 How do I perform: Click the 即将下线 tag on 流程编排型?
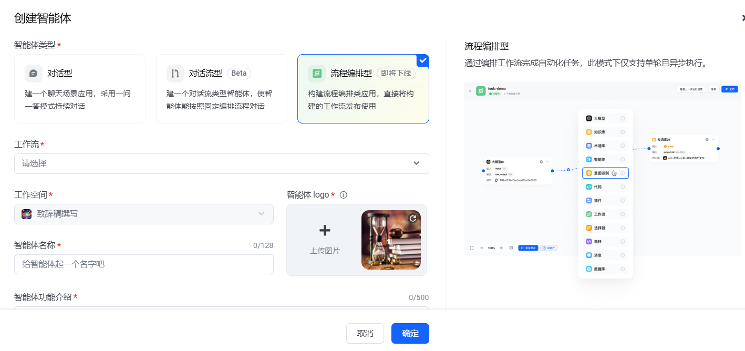(x=396, y=74)
